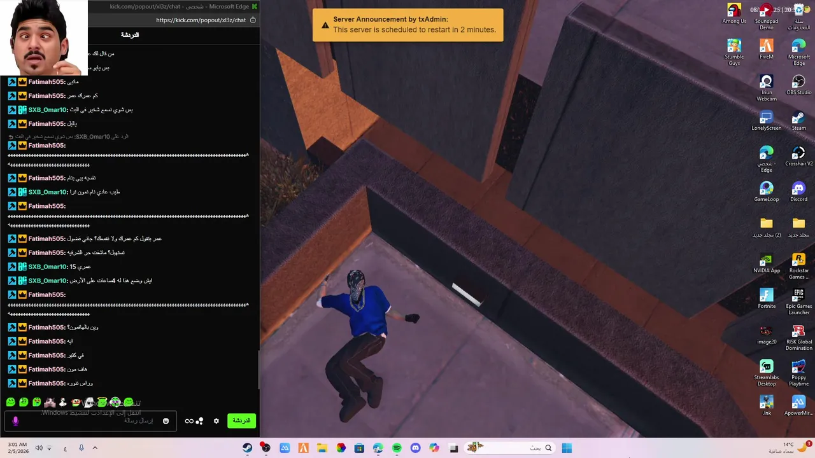This screenshot has height=458, width=815.
Task: Click the Fatimah505 username on the last chat message
Action: (x=46, y=384)
